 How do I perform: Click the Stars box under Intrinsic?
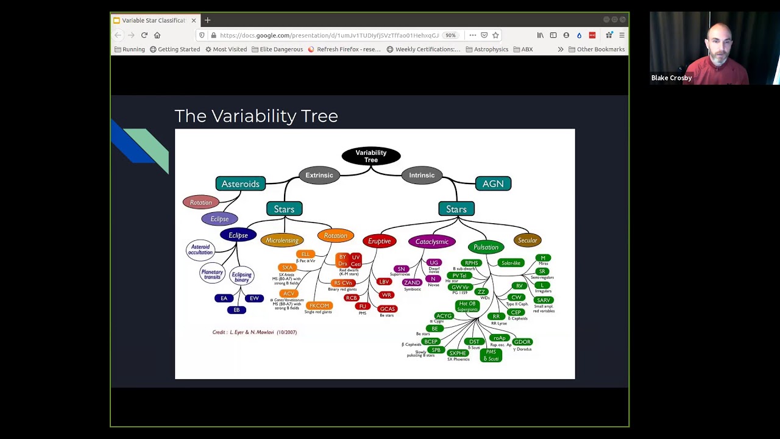pos(456,209)
